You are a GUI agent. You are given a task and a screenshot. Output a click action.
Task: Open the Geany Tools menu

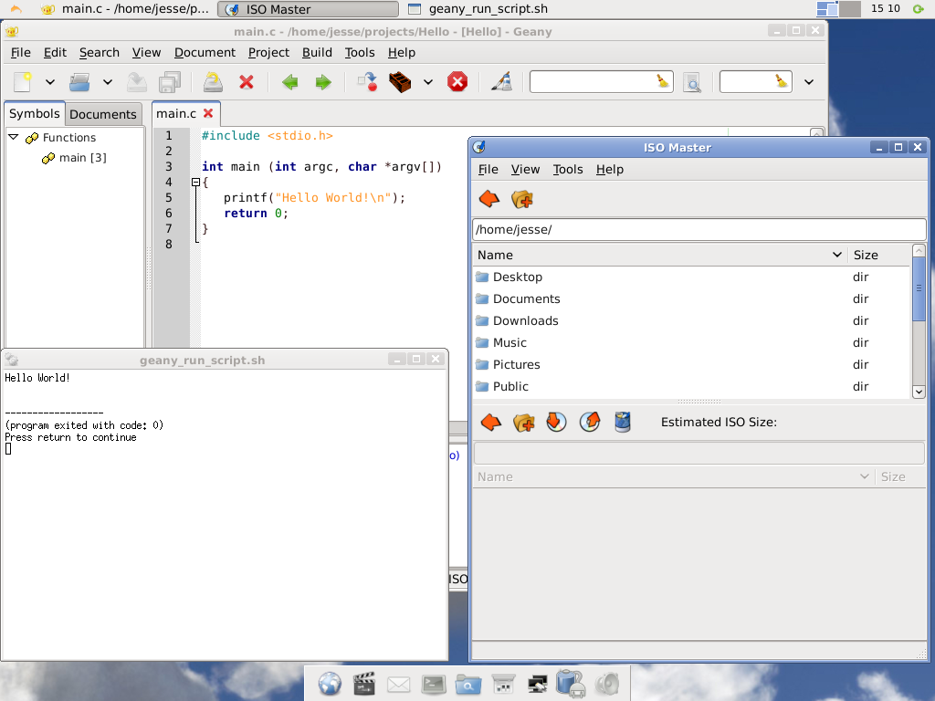(360, 52)
